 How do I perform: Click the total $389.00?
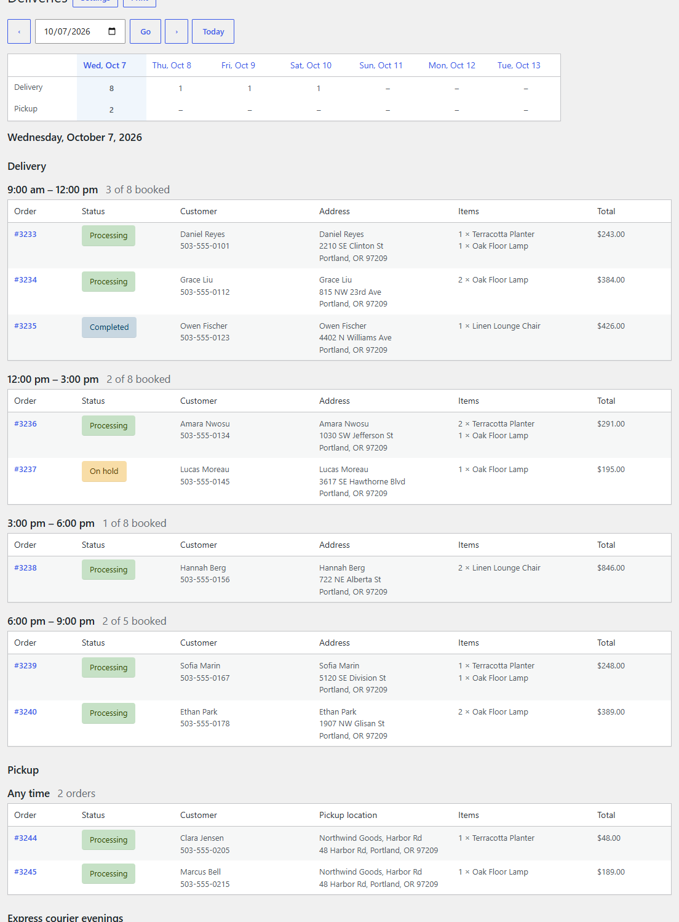611,712
